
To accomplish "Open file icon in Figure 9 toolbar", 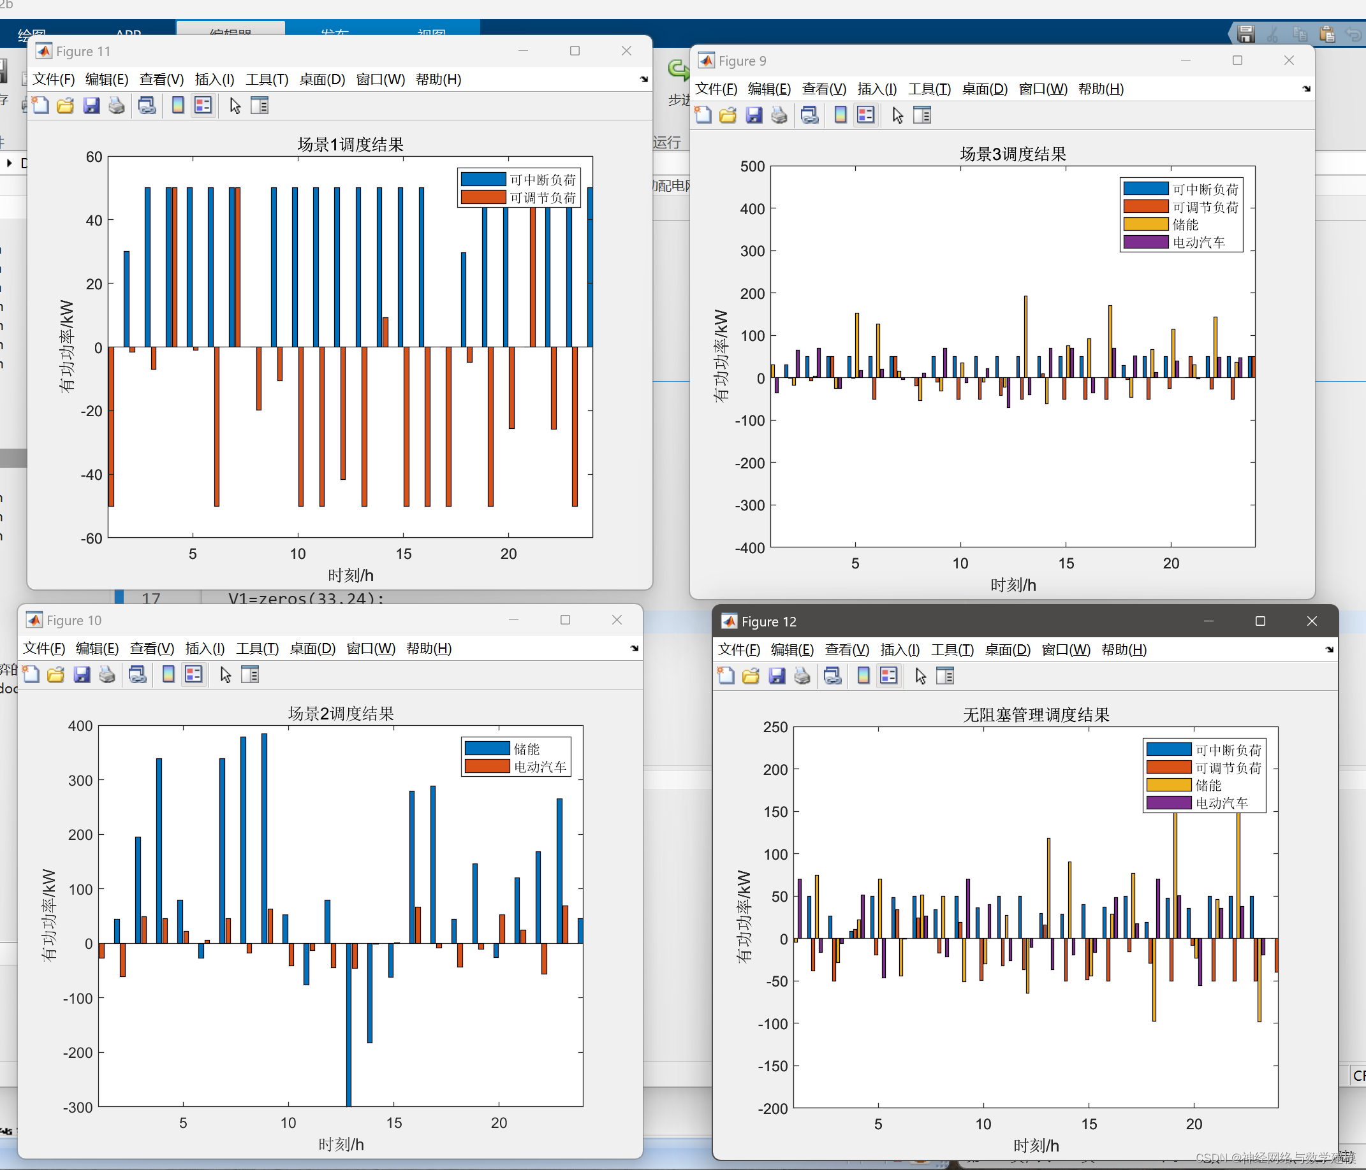I will click(x=728, y=115).
